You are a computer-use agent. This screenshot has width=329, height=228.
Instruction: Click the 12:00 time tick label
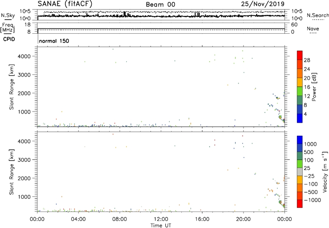tap(161, 219)
